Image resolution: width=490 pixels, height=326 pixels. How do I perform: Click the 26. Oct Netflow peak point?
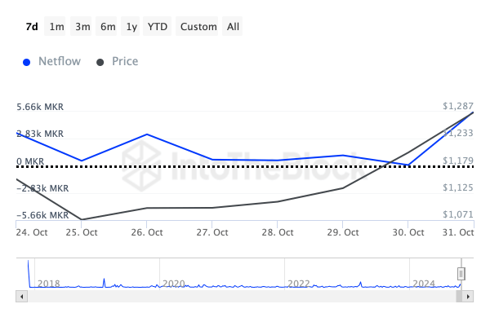click(x=147, y=134)
